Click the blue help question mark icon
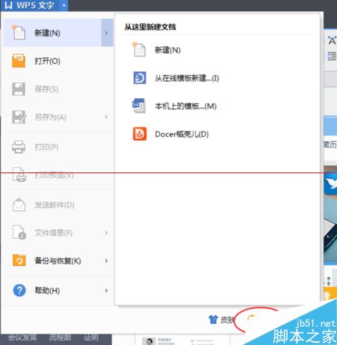The image size is (337, 345). (20, 290)
